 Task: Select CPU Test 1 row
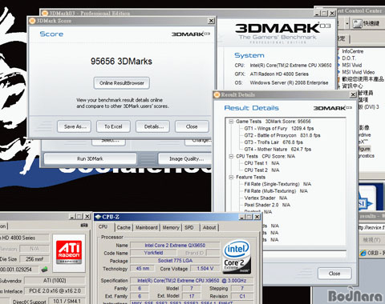tap(261, 163)
